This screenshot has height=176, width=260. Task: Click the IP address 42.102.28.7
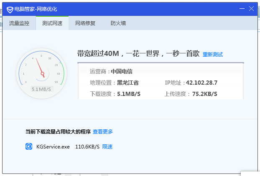coord(201,83)
